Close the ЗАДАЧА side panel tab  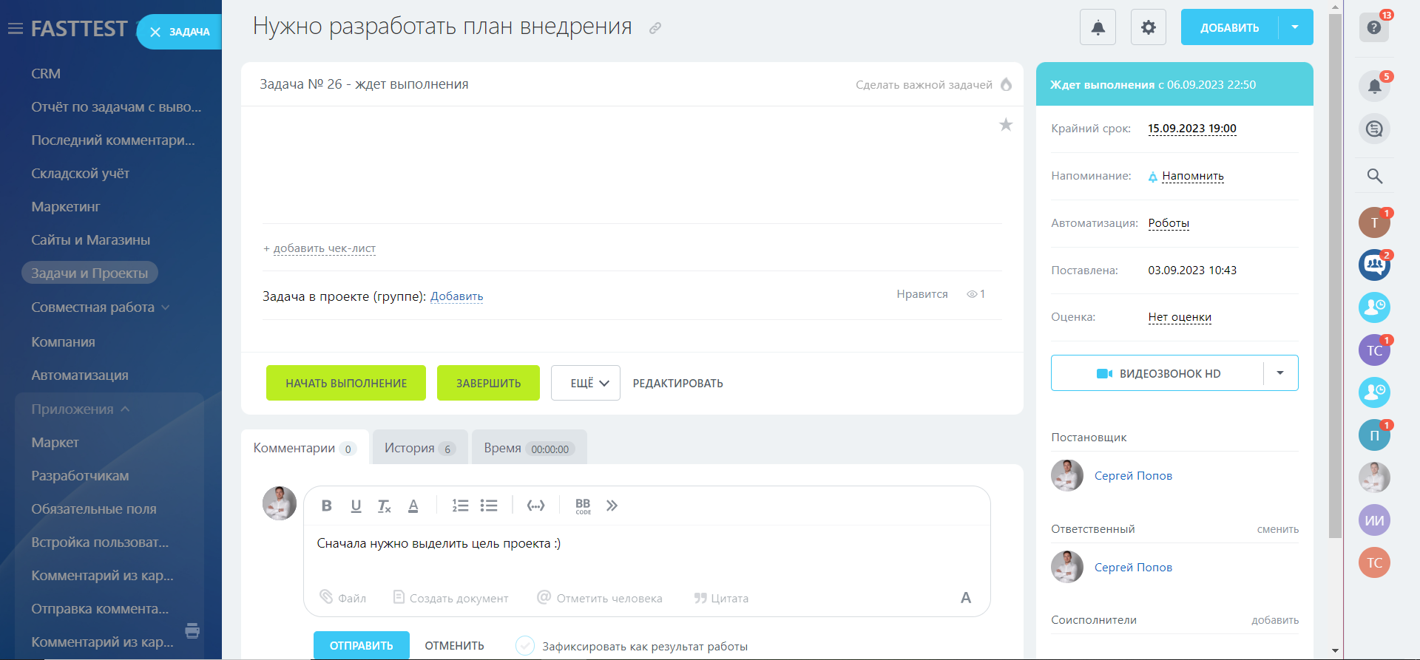[x=155, y=32]
